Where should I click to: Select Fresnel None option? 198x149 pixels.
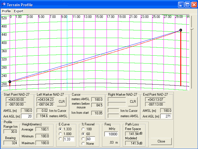tap(83, 144)
